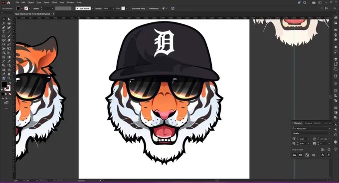Image resolution: width=339 pixels, height=183 pixels.
Task: Select the Line Segment tool
Action: 9,32
